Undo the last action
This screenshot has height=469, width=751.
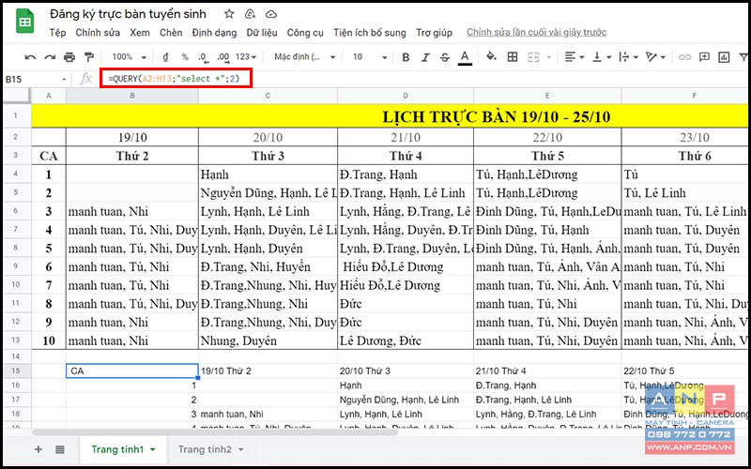(x=30, y=57)
